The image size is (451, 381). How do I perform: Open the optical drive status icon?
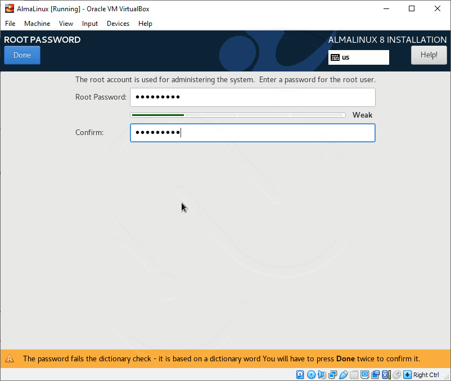(311, 374)
